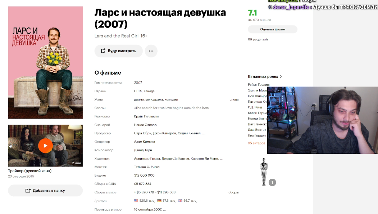Click the trailer date '23 февраля 2016'
The image size is (378, 214).
[21, 176]
